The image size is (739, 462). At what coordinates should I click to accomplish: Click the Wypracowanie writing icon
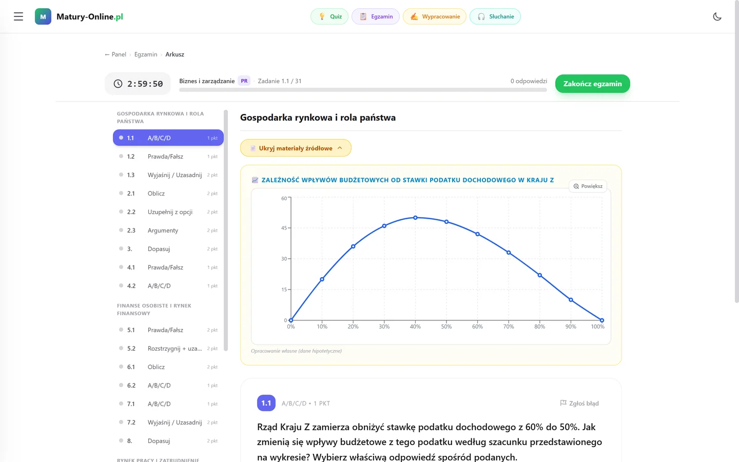pyautogui.click(x=414, y=16)
